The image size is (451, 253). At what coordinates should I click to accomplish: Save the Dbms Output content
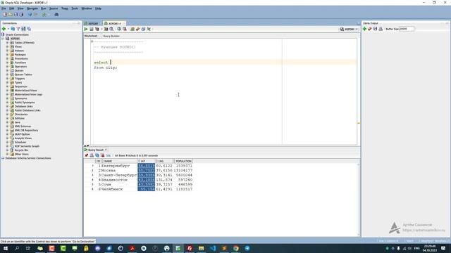[x=375, y=29]
